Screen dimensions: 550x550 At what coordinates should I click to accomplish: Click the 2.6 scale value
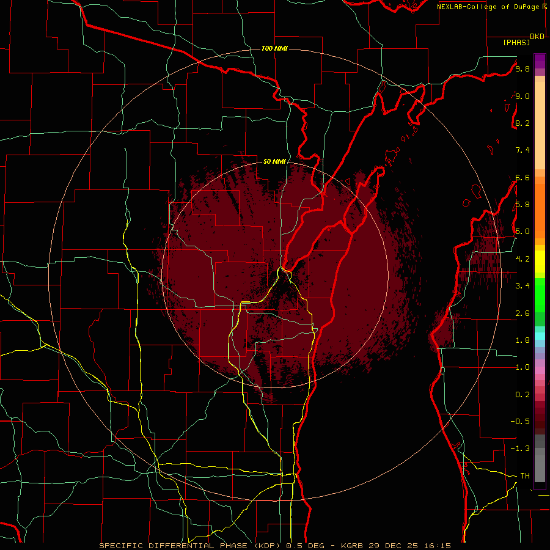click(522, 313)
